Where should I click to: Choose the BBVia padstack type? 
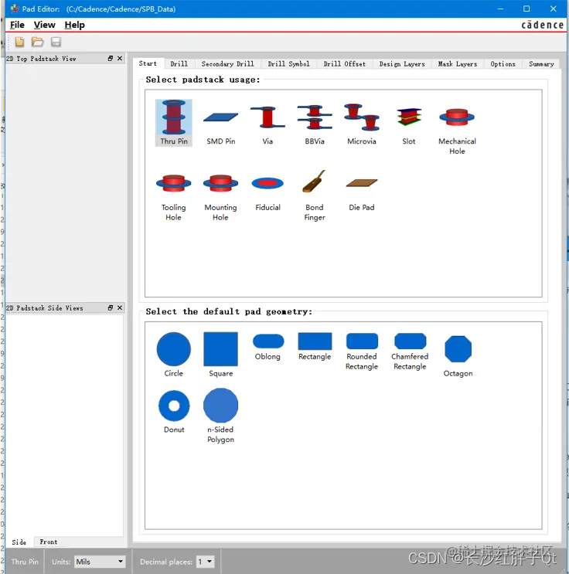pos(315,123)
